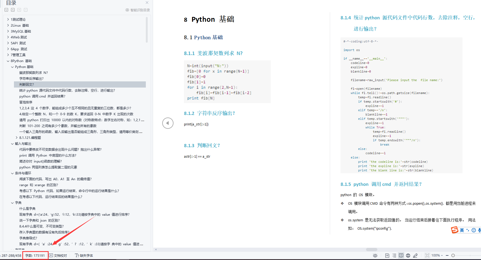Switch to outline view icon

tap(394, 255)
